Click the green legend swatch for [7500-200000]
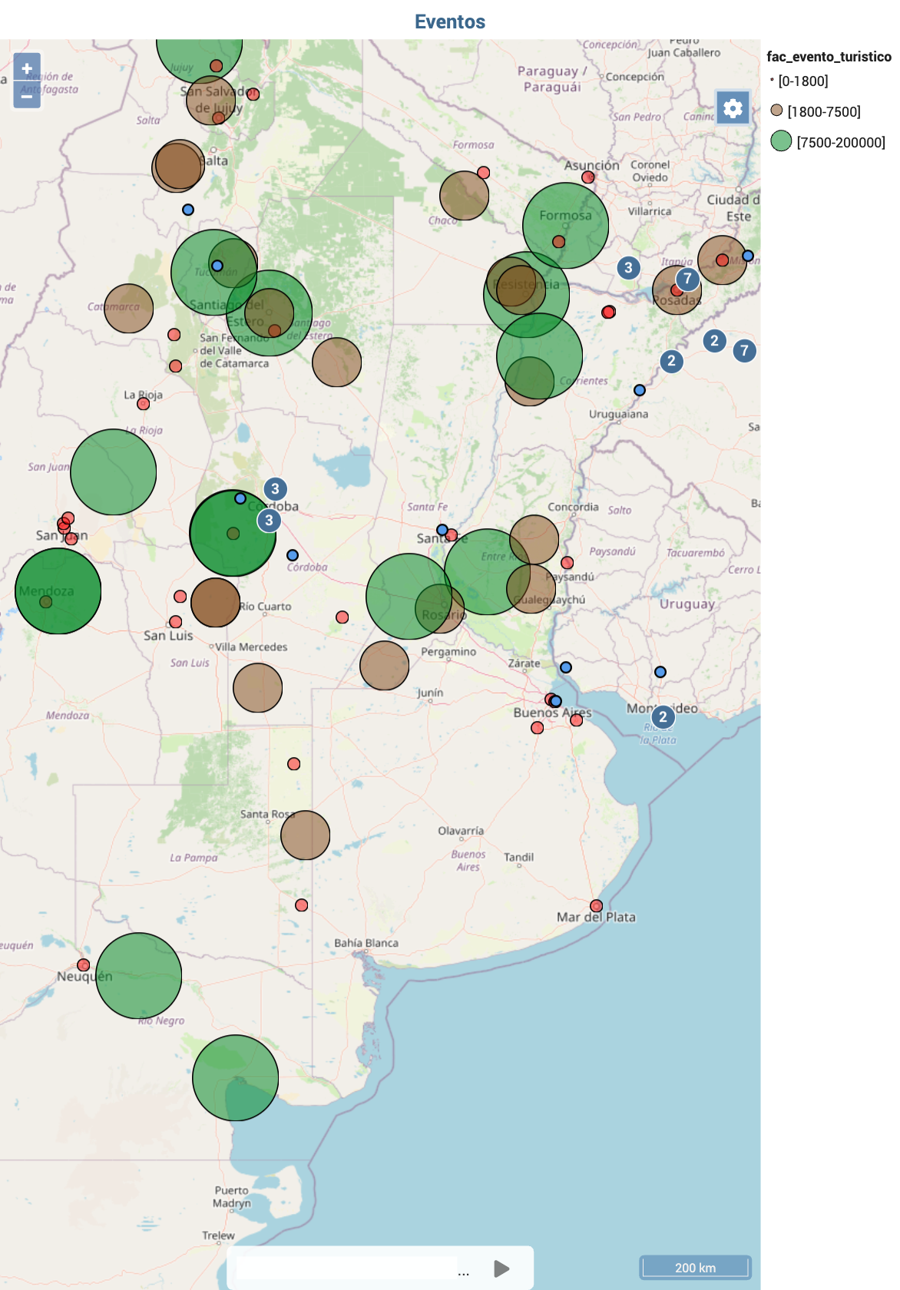The width and height of the screenshot is (900, 1290). [x=781, y=141]
